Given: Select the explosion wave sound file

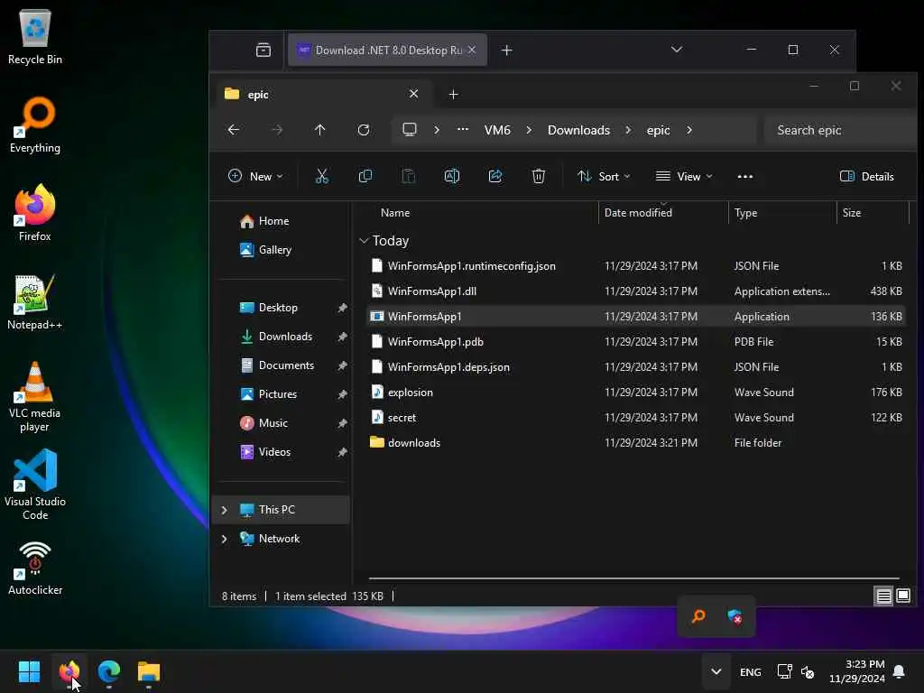Looking at the screenshot, I should [x=635, y=392].
